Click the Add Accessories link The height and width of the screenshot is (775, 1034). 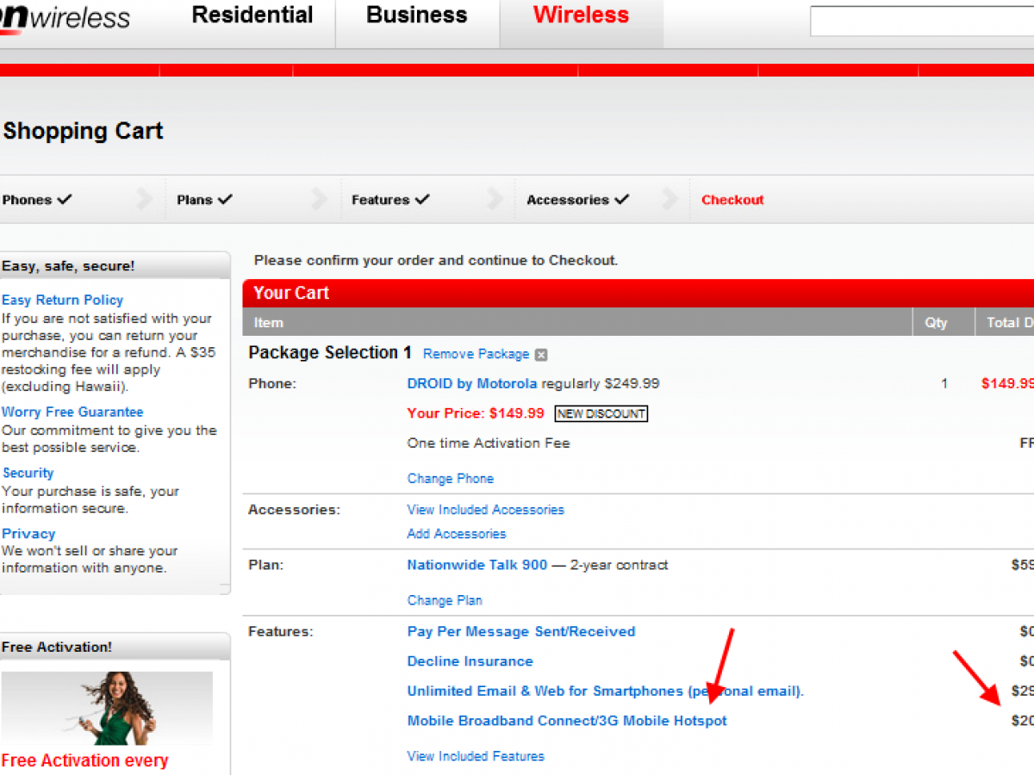456,534
